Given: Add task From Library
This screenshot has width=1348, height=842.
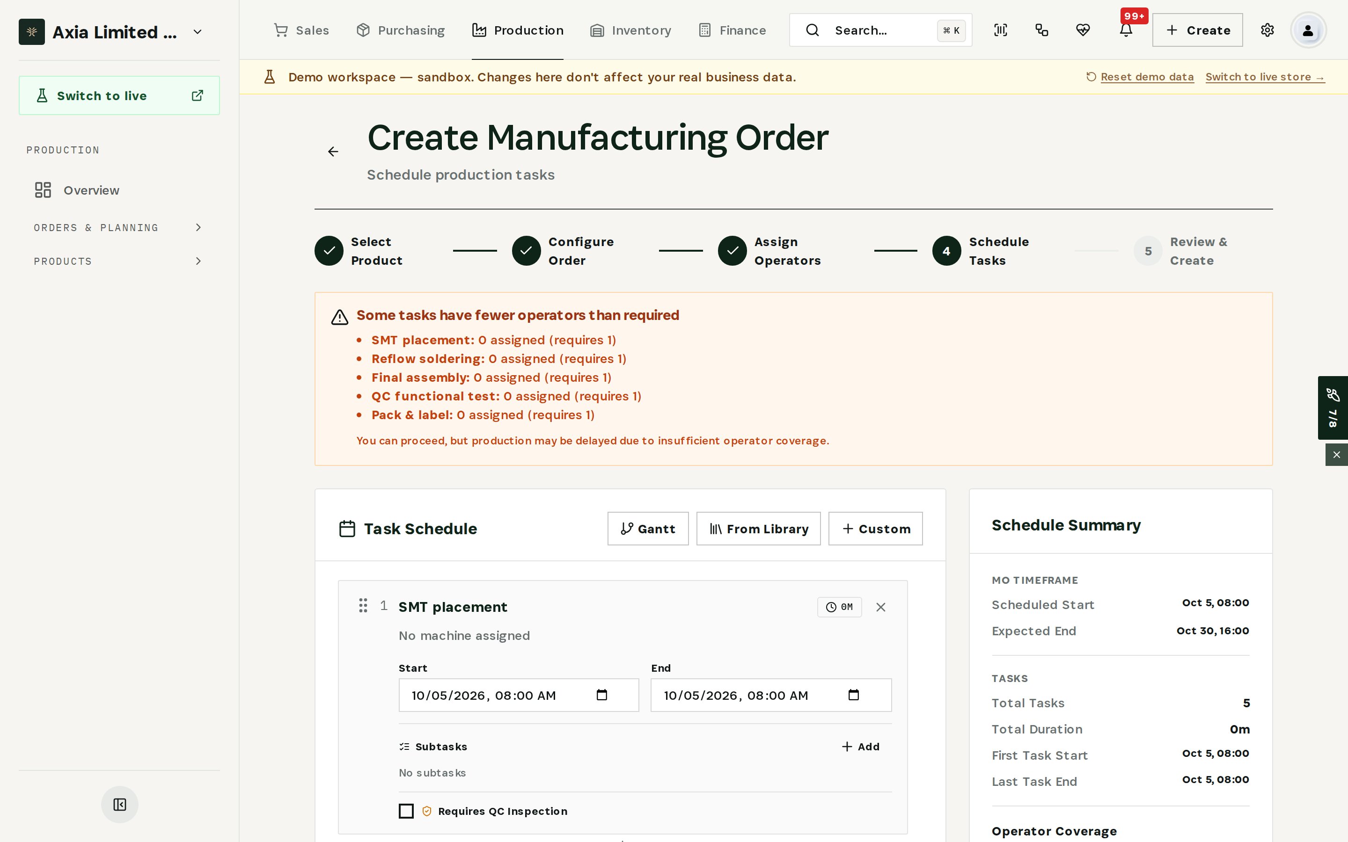Looking at the screenshot, I should (758, 529).
